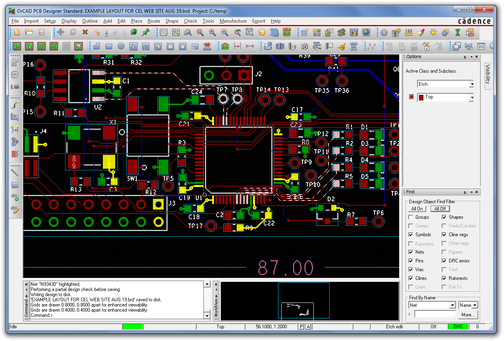Click the Open folder icon
The width and height of the screenshot is (504, 341).
tap(29, 32)
